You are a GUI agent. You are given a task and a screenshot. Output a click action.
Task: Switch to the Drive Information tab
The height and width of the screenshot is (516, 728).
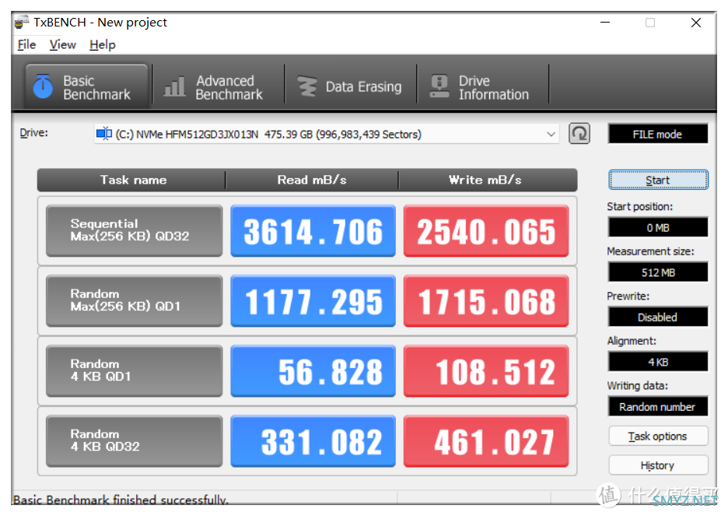(x=483, y=87)
